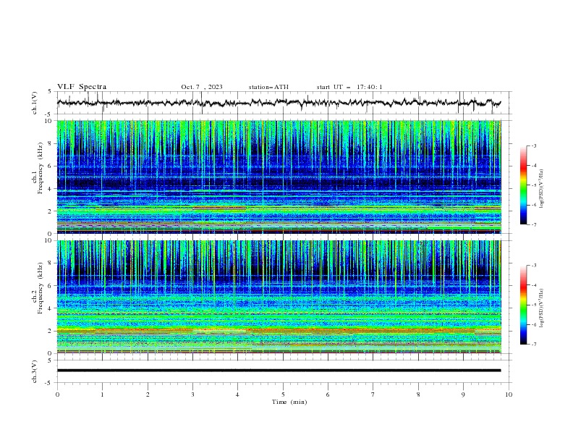Click time axis tick label "4"
The height and width of the screenshot is (443, 573).
[237, 395]
